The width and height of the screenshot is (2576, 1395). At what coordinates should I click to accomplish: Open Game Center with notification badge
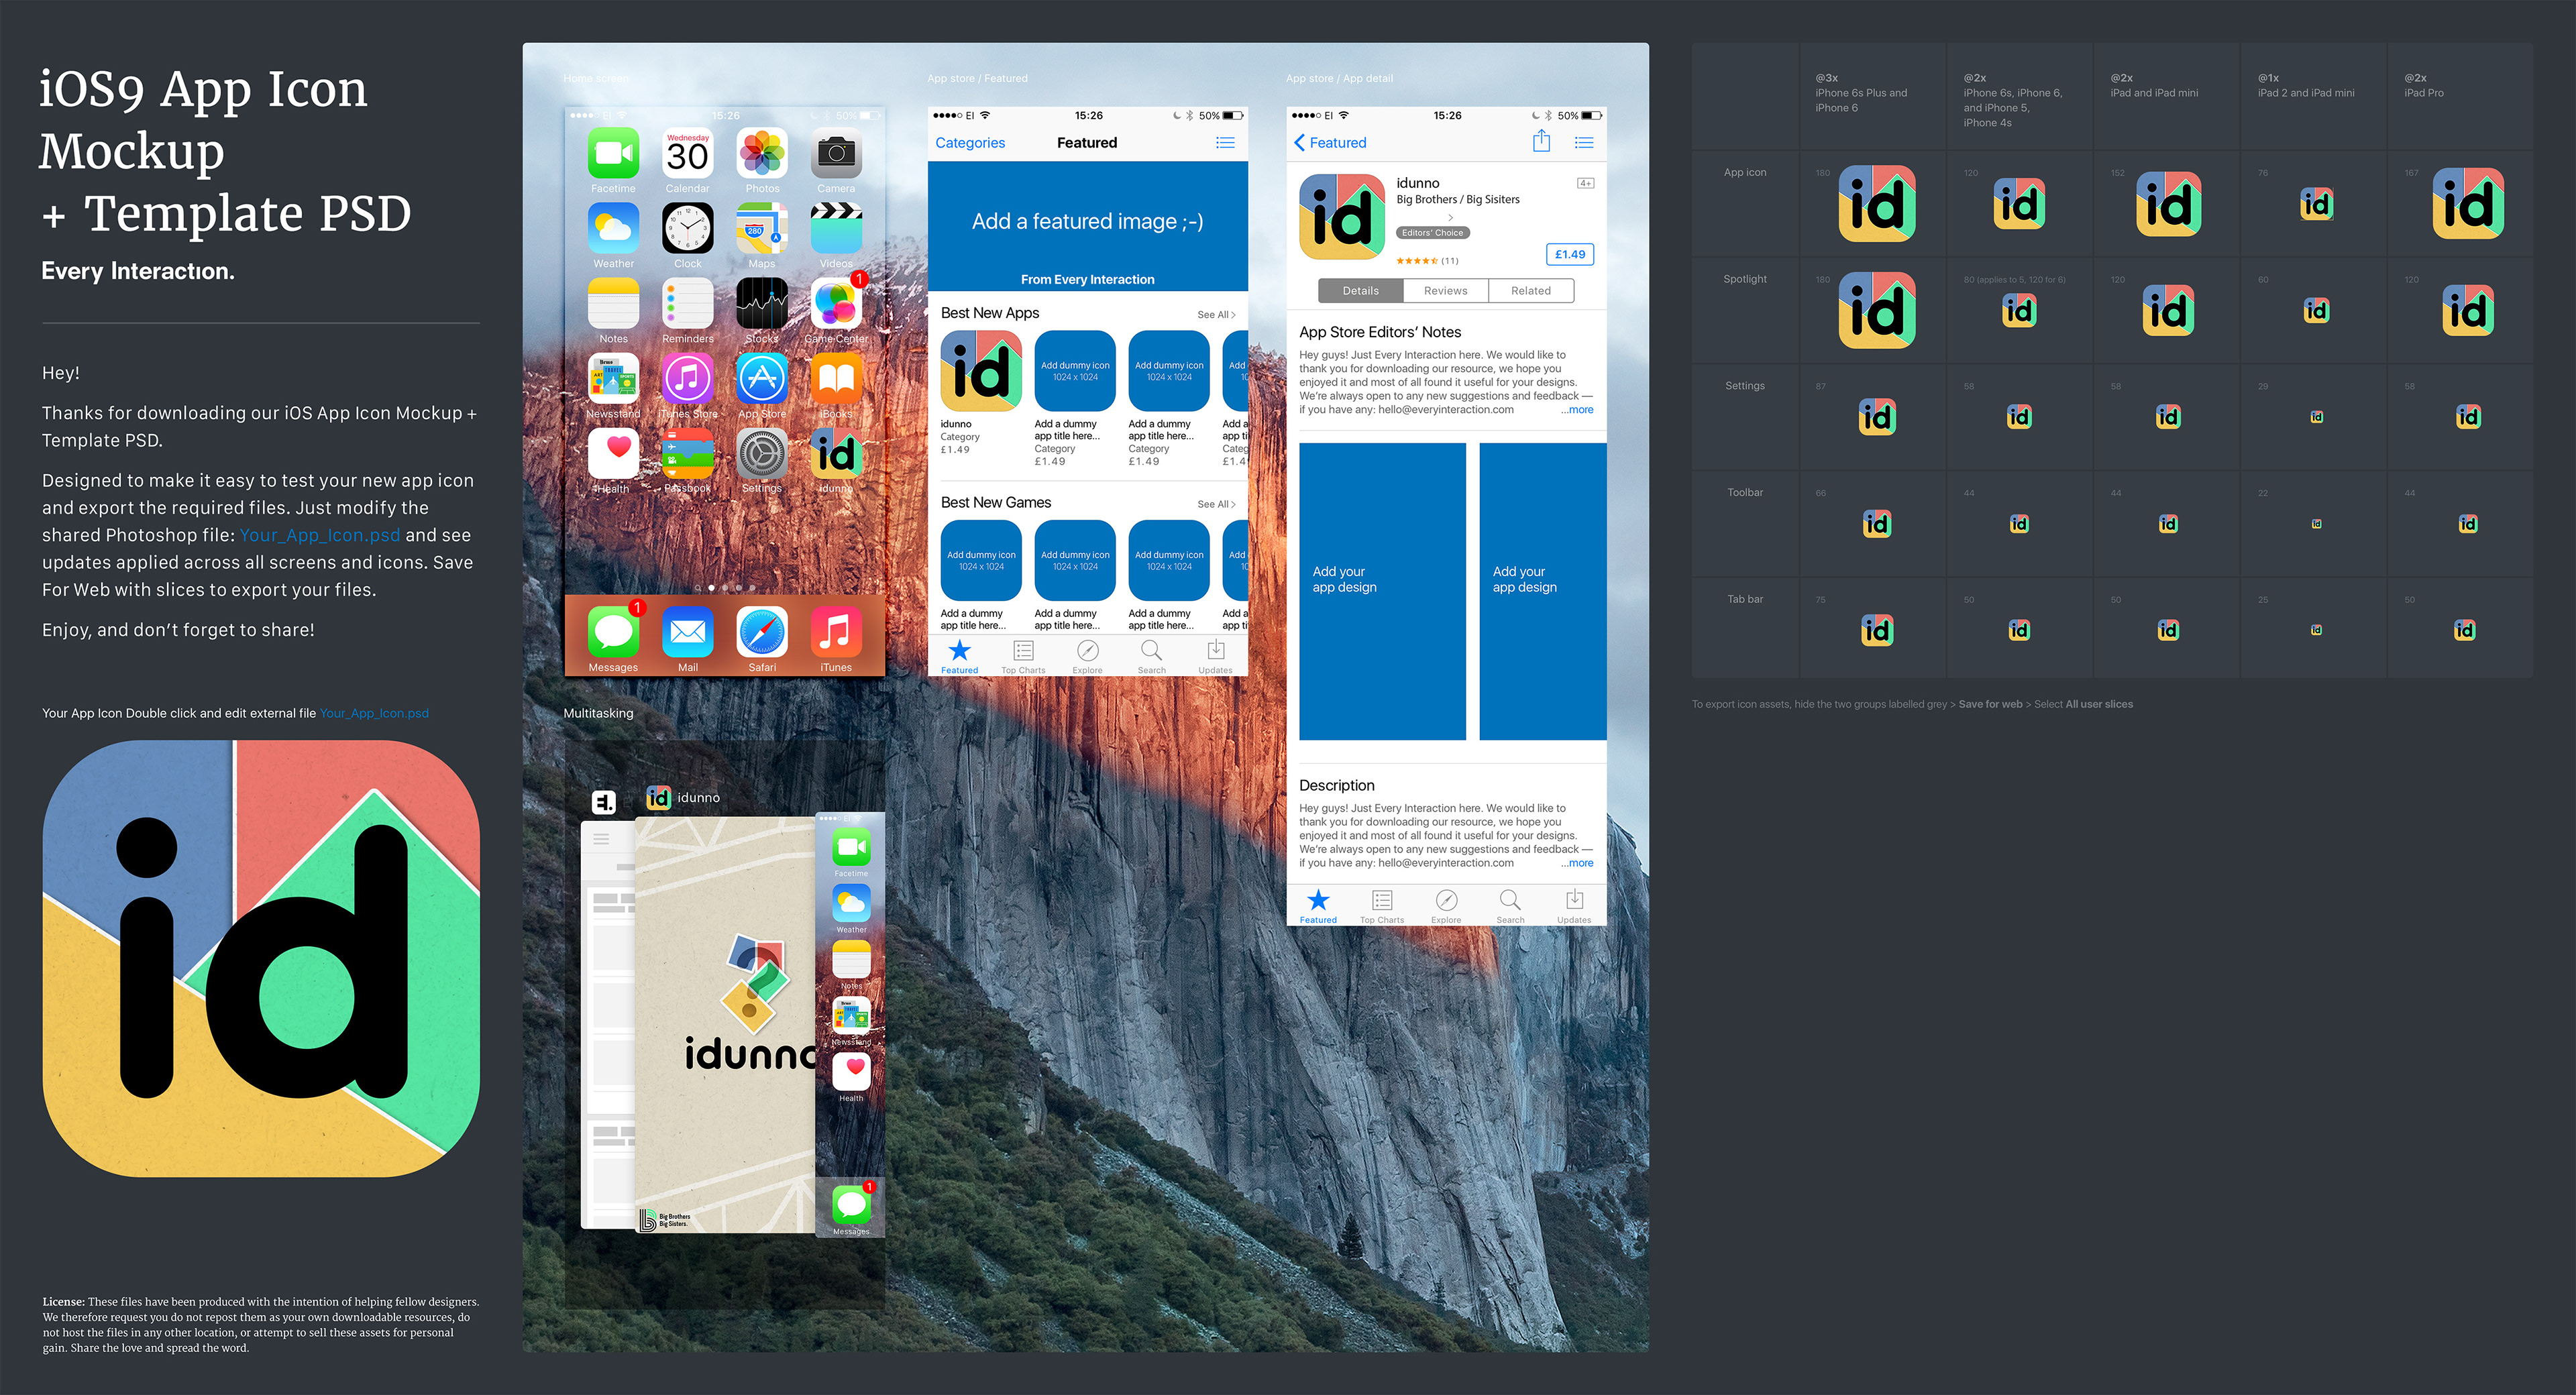click(836, 303)
